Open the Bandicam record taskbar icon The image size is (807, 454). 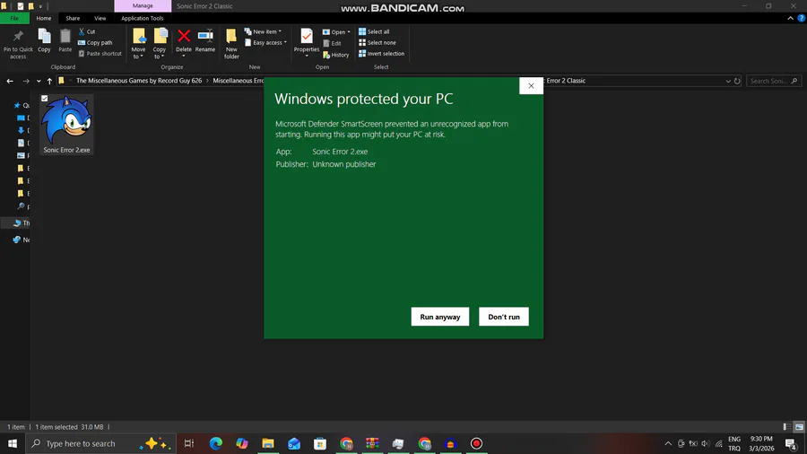(476, 443)
